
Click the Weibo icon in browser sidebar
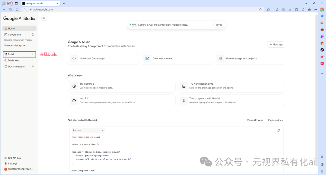pyautogui.click(x=322, y=57)
